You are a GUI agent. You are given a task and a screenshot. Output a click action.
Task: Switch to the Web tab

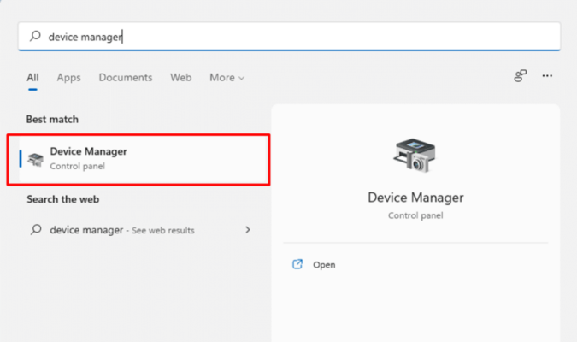pyautogui.click(x=180, y=77)
